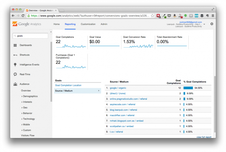226x152 pixels.
Task: Click the Real-Time clock icon
Action: [15, 74]
